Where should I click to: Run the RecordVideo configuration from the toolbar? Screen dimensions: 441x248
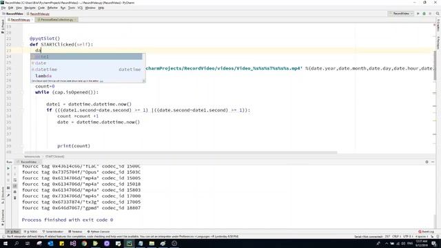pyautogui.click(x=418, y=14)
